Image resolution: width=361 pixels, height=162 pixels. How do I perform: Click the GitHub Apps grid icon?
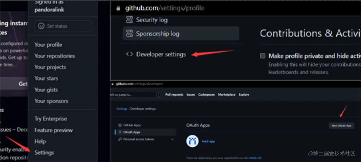click(x=119, y=125)
